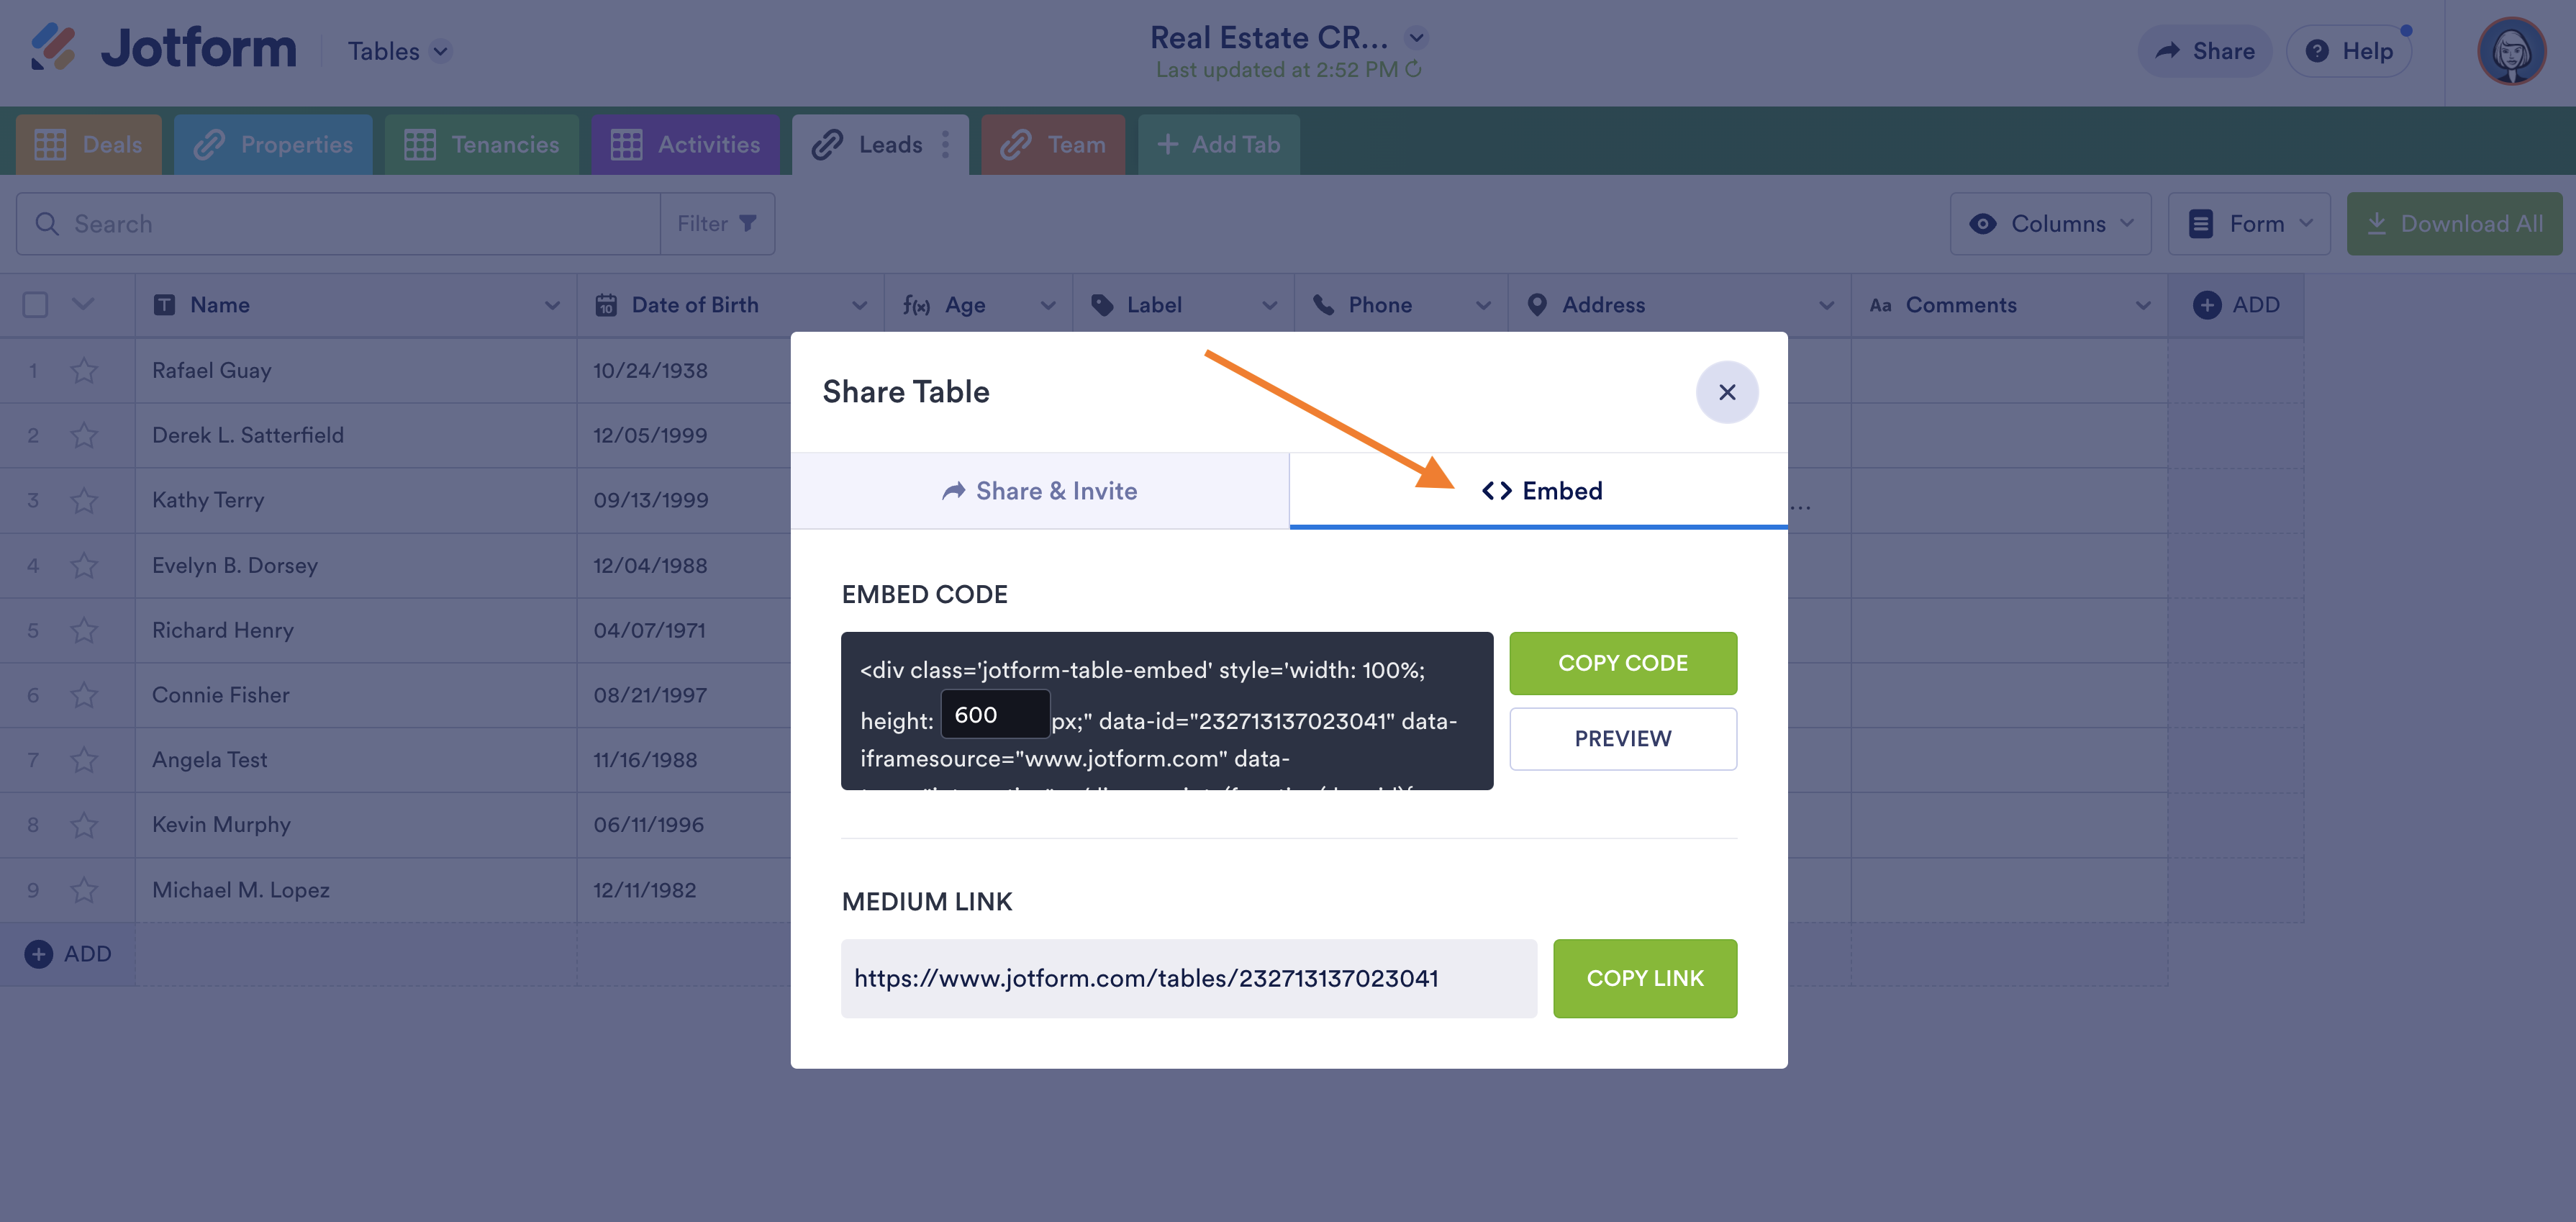Click the refresh icon beside last updated time
Screen dimensions: 2576x1222
pos(1413,70)
